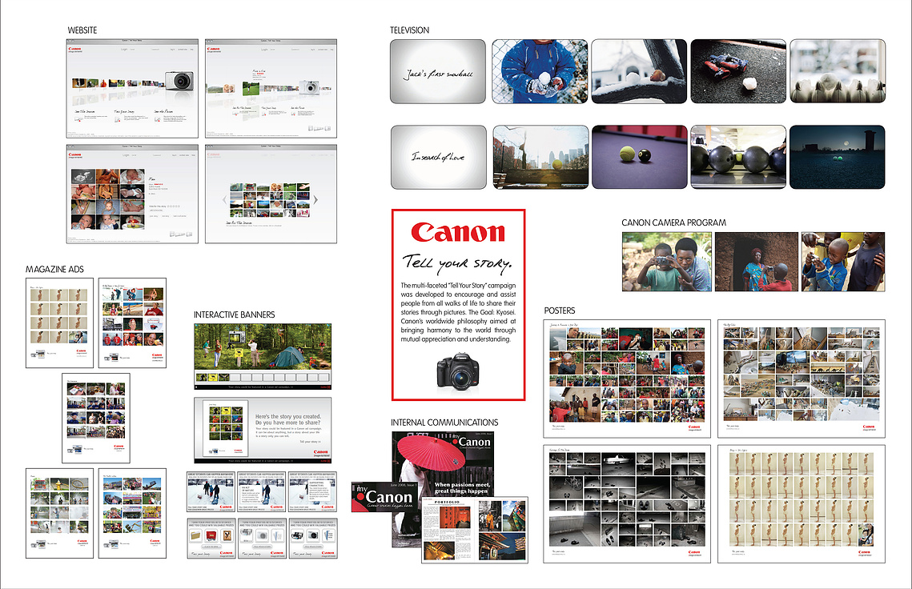Click the CANON CAMERA PROGRAM heading
Screen dimensions: 912x589
(x=673, y=222)
